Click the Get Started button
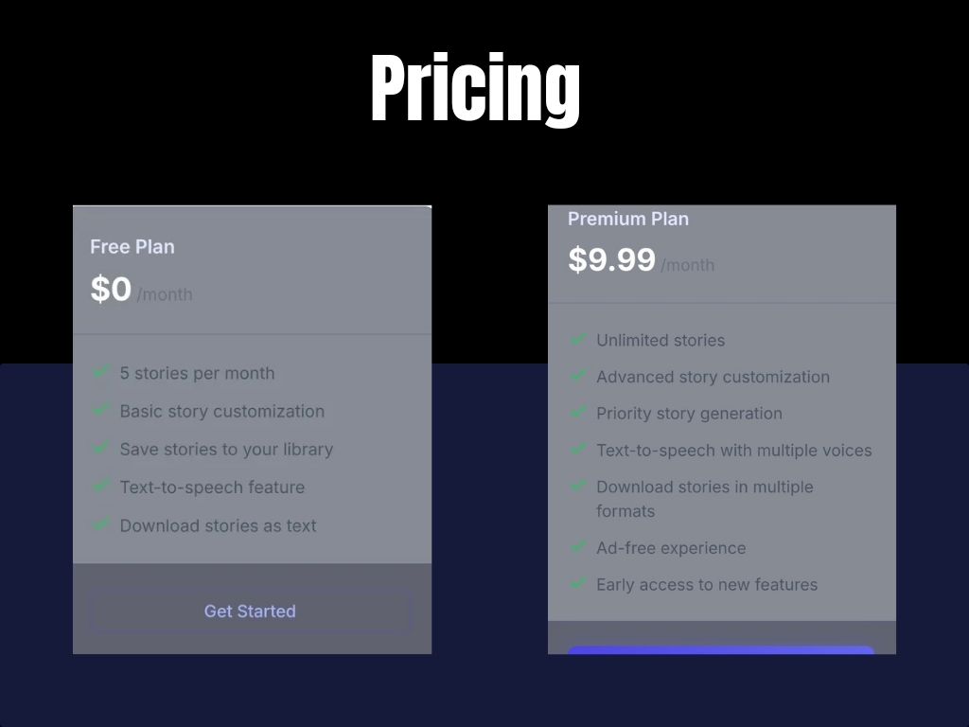Image resolution: width=969 pixels, height=727 pixels. click(x=251, y=612)
